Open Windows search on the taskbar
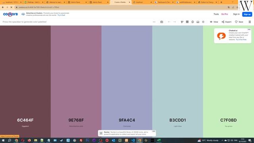 (10, 140)
